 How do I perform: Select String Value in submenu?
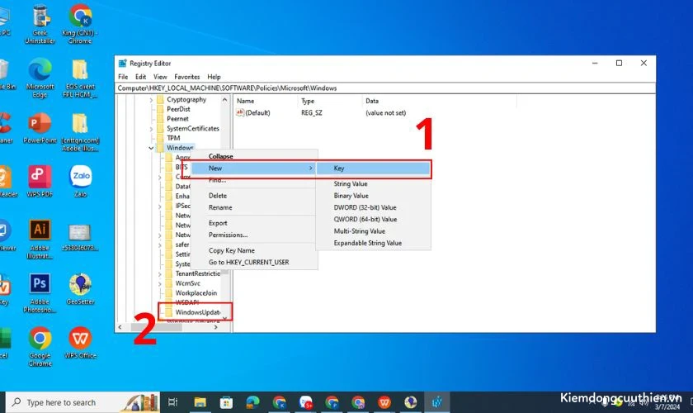[374, 183]
